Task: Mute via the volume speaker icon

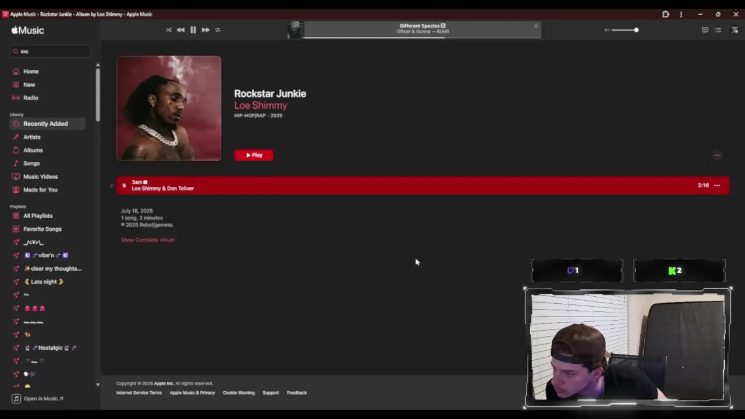Action: pos(606,30)
